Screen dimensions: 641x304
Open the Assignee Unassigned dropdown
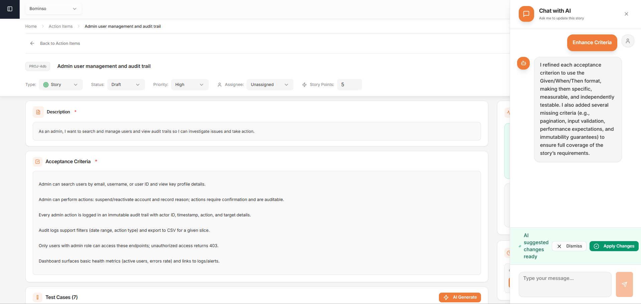(270, 85)
